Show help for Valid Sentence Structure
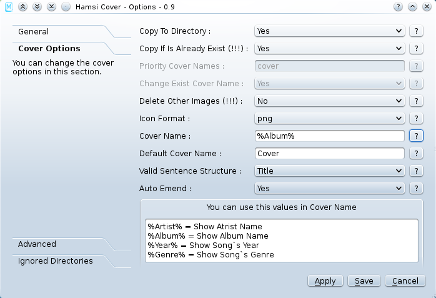Screen dimensions: 436x298 416,171
